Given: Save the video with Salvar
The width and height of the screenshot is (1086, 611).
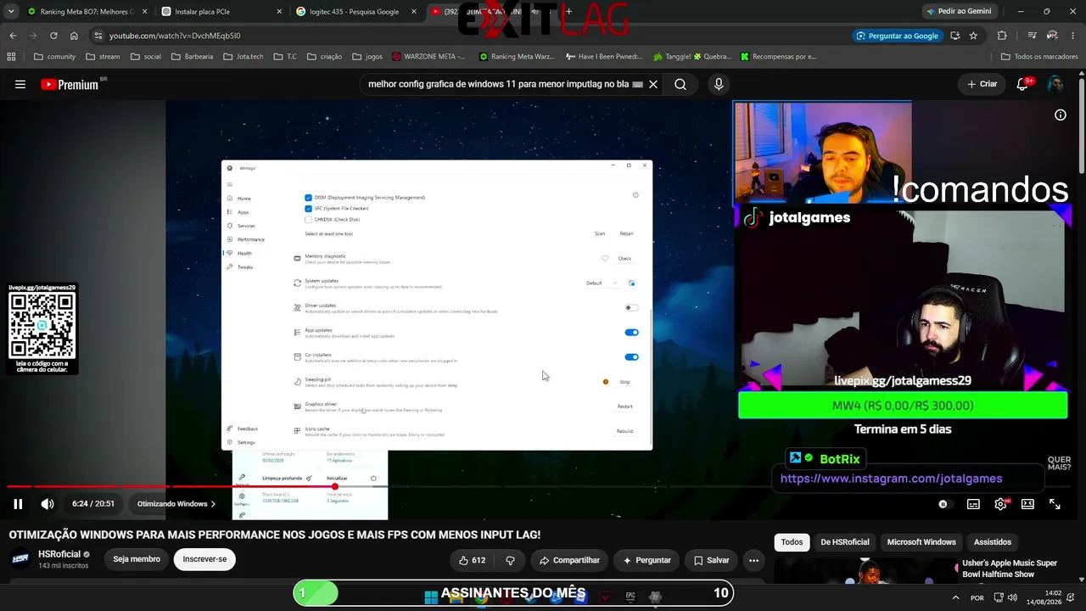Looking at the screenshot, I should coord(711,560).
